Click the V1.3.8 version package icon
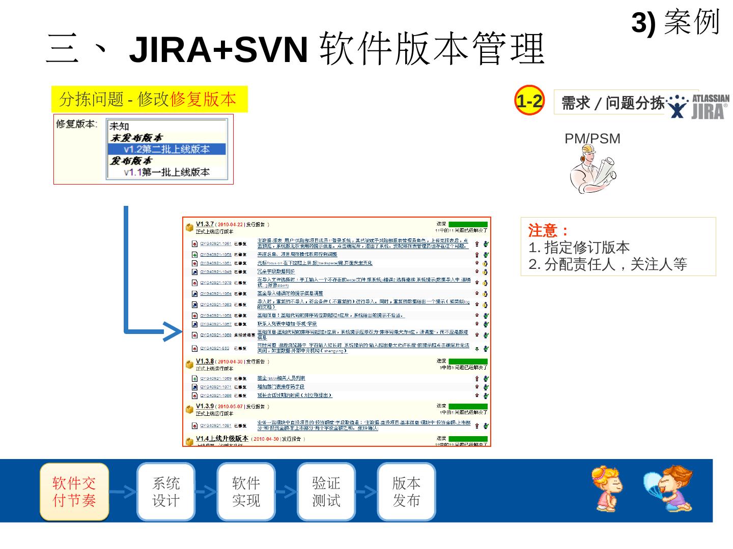 click(x=189, y=364)
